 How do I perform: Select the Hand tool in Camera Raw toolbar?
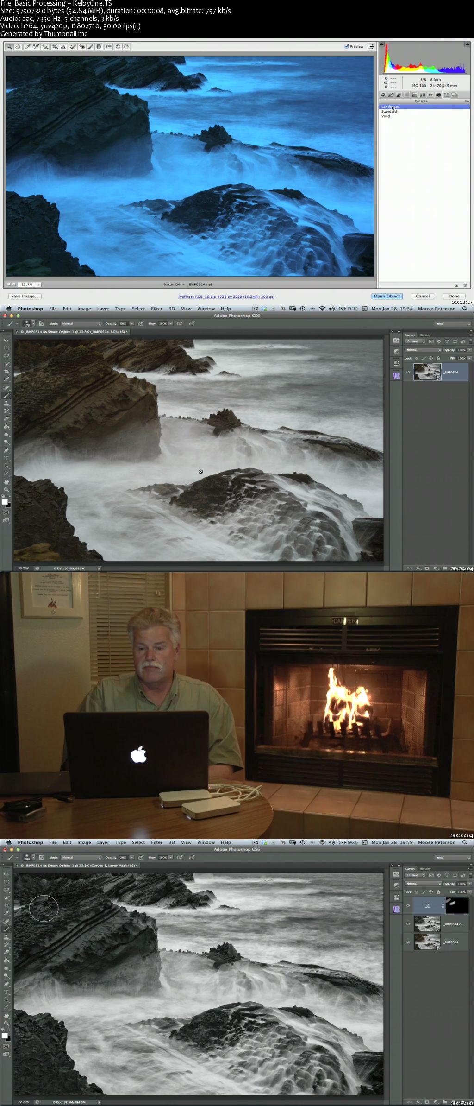coord(18,47)
